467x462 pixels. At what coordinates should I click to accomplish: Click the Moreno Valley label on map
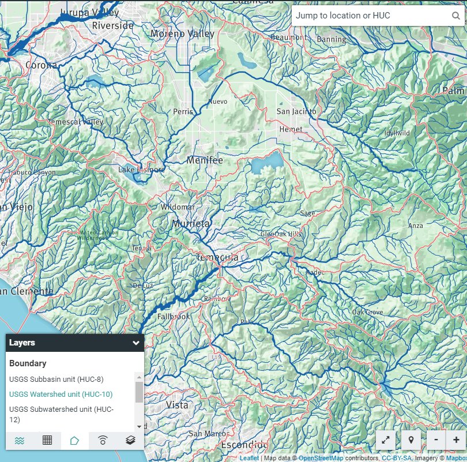point(182,33)
